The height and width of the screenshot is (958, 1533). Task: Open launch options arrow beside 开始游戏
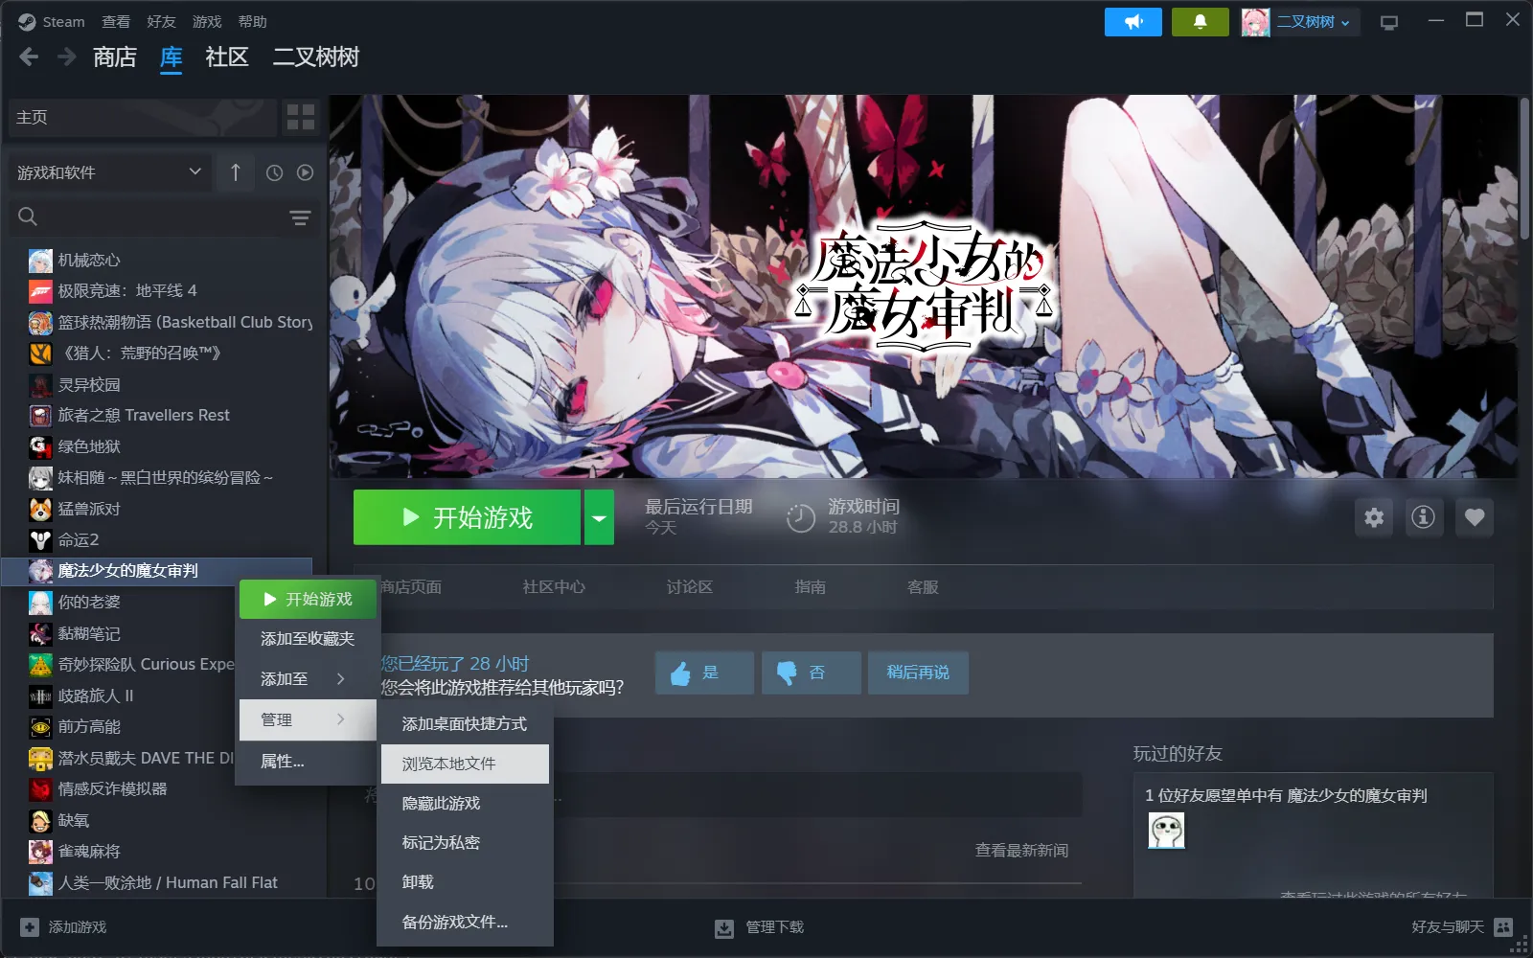[599, 518]
